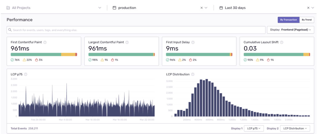Click Cumulative Layout Shift score bar
318x134 pixels.
coord(277,54)
